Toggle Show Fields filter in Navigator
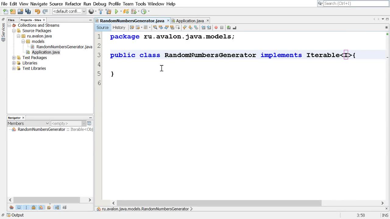390x219 pixels. point(19,207)
